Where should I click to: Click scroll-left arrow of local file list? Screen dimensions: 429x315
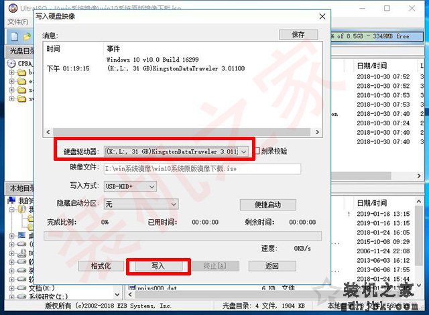130,295
